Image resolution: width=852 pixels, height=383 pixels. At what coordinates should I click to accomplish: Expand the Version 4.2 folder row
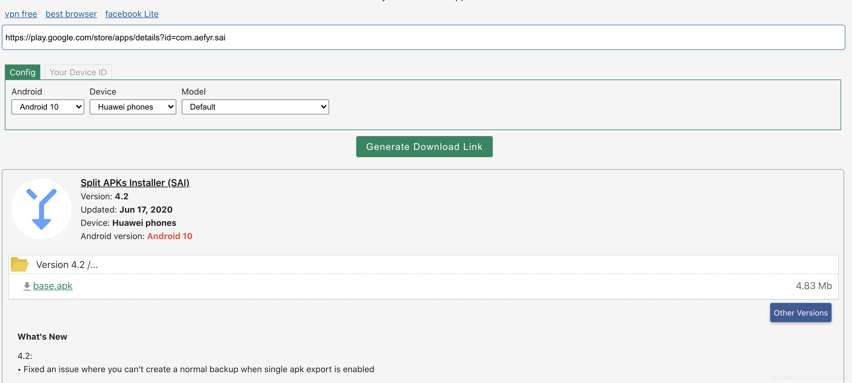point(66,264)
